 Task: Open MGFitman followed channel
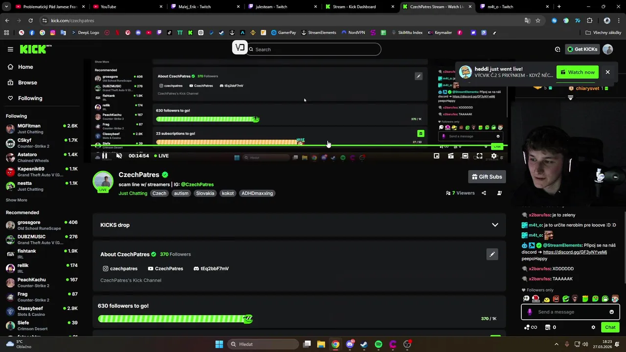coord(42,129)
